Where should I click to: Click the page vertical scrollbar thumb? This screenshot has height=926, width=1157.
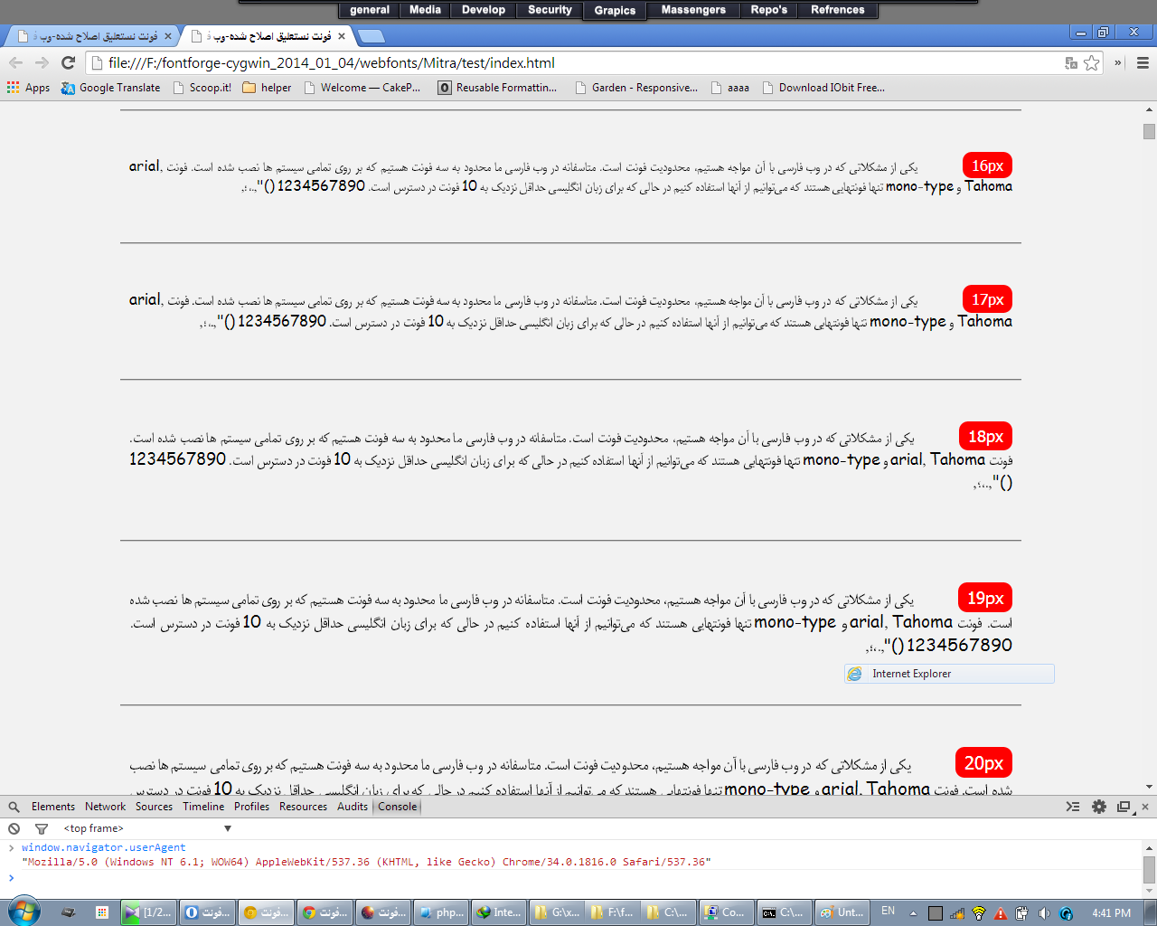(1149, 131)
